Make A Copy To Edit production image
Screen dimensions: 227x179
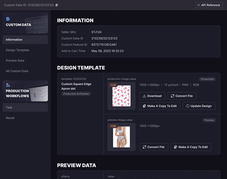pyautogui.click(x=160, y=106)
